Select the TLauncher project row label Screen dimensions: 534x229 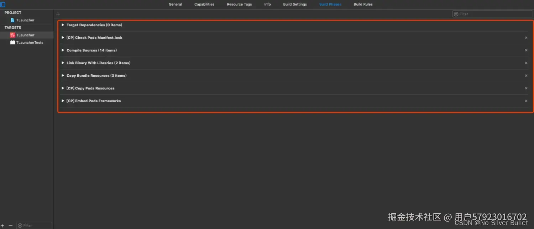(25, 20)
